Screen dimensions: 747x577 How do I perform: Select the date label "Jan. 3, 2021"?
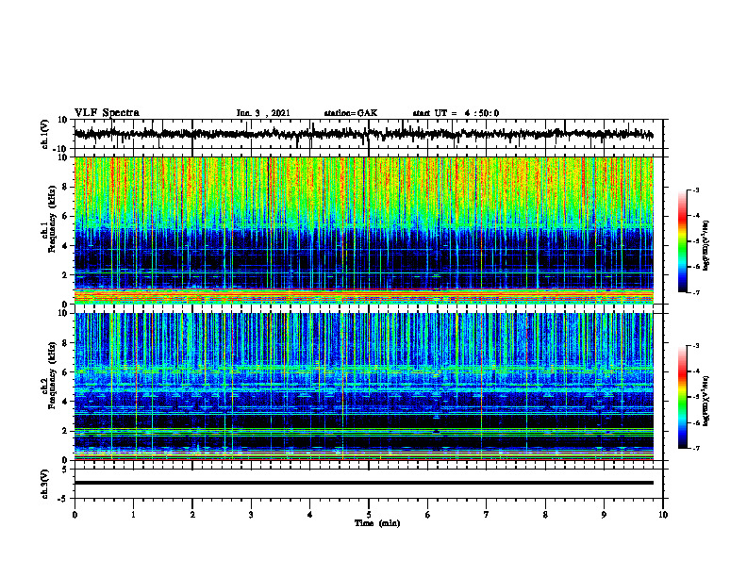coord(263,113)
